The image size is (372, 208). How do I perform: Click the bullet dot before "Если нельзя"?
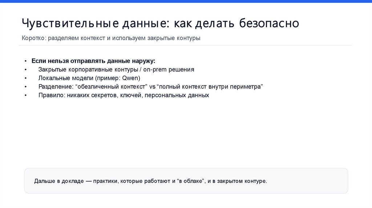point(26,61)
